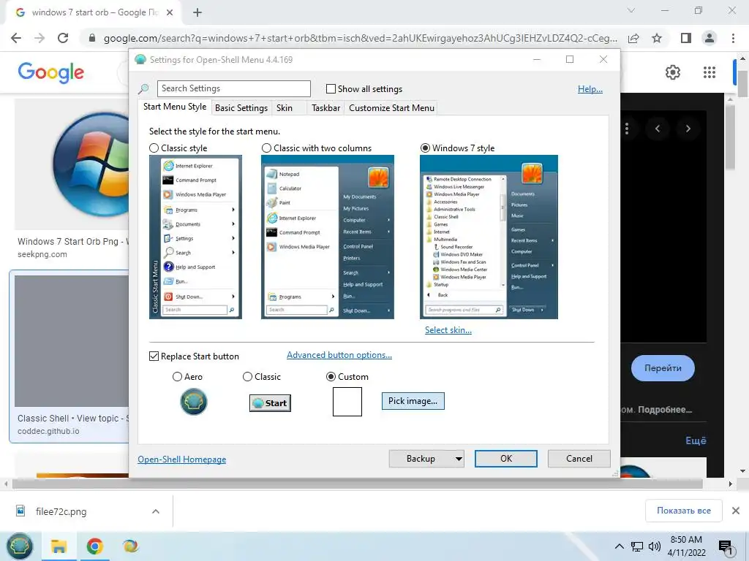Click the search magnifier icon in Settings dialog
The image size is (749, 561).
coord(143,88)
